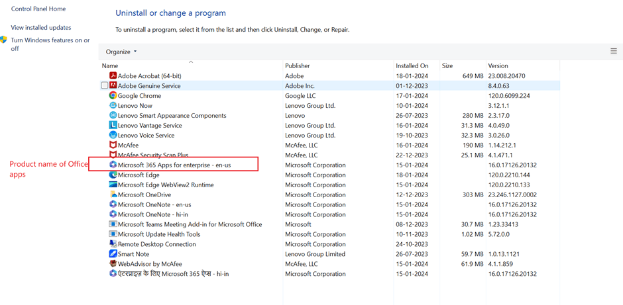This screenshot has width=623, height=305.
Task: Click version 120.0.6099.224 of Chrome
Action: (509, 95)
